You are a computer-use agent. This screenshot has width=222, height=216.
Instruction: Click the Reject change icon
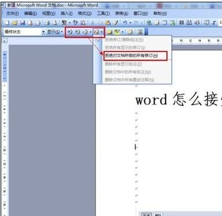coord(96,32)
